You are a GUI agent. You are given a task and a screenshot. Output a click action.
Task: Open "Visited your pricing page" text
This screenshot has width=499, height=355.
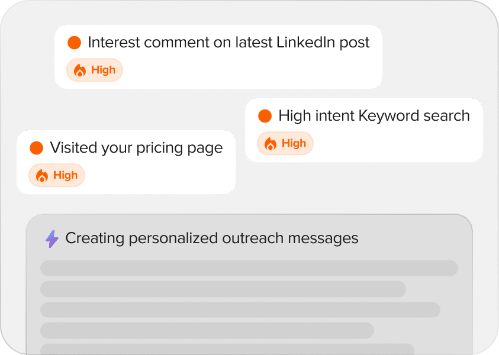pyautogui.click(x=136, y=148)
